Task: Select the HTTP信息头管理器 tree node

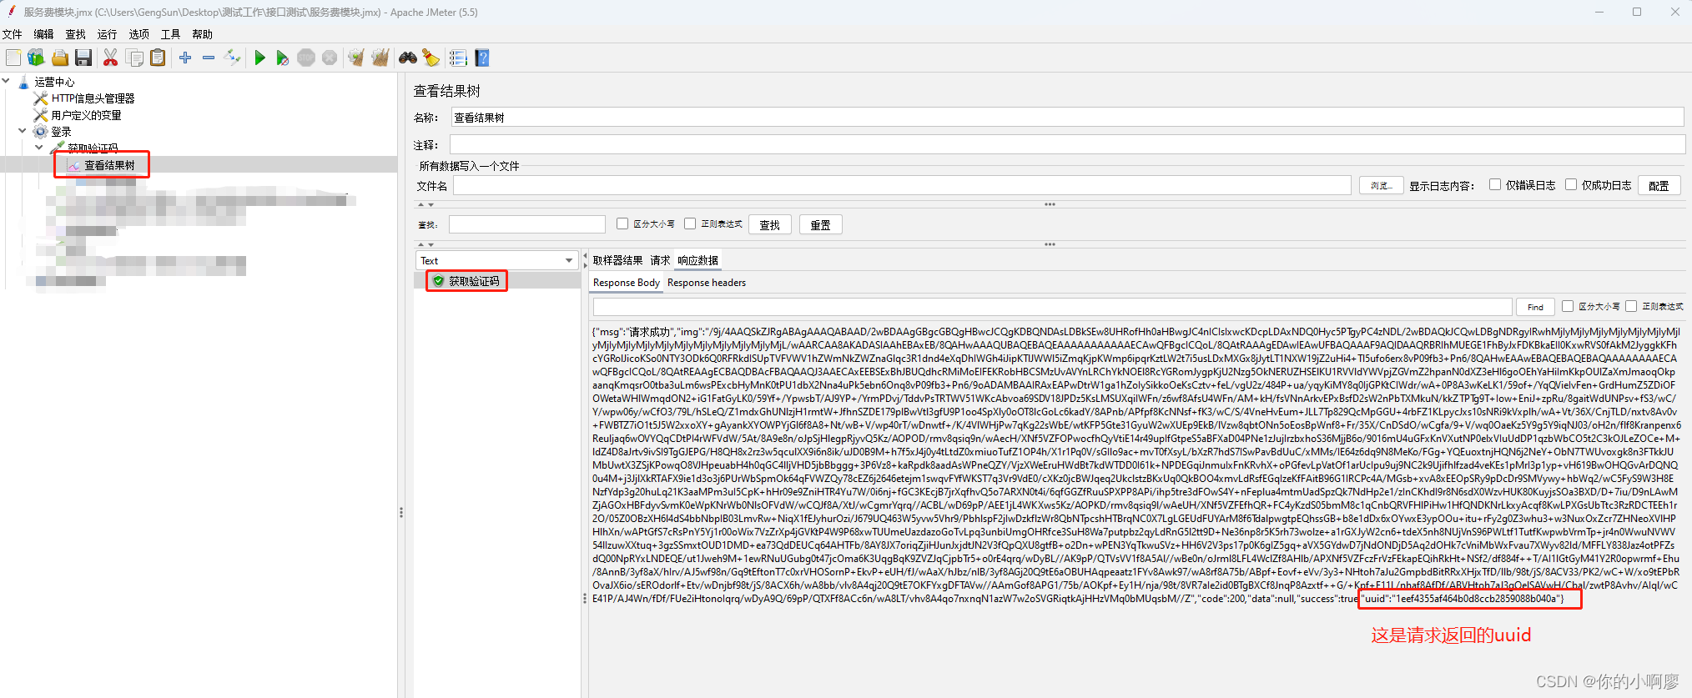Action: (93, 98)
